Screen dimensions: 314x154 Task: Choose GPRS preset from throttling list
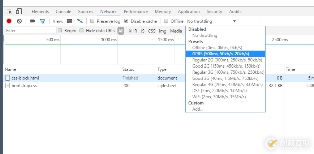pyautogui.click(x=220, y=54)
